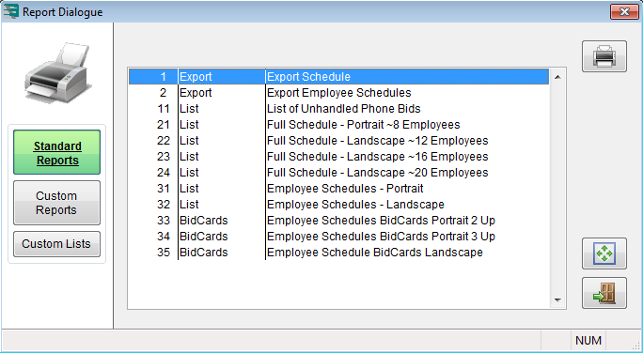Pick Employee Schedules - Portrait report

pyautogui.click(x=338, y=189)
